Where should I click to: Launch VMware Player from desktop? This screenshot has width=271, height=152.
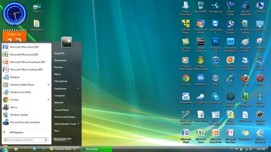point(185,27)
